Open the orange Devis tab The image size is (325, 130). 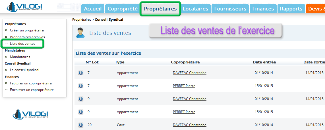point(315,9)
